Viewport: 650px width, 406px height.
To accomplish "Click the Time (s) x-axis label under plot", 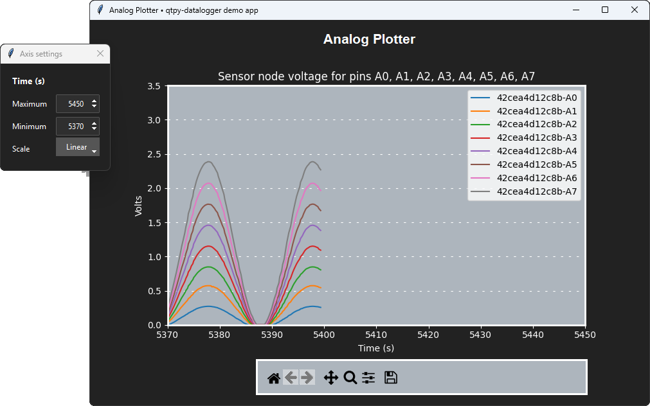I will pyautogui.click(x=376, y=348).
